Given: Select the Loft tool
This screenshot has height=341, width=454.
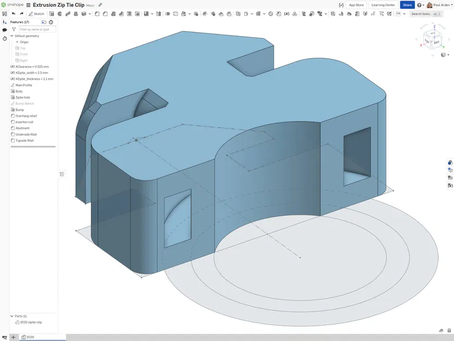Looking at the screenshot, I should click(76, 14).
